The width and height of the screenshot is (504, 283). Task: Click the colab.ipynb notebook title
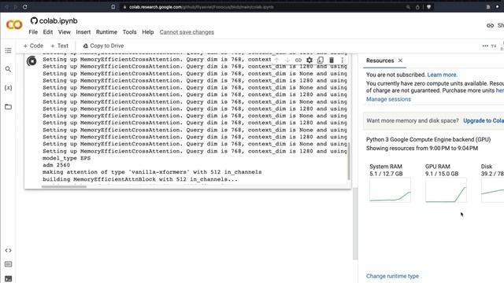pyautogui.click(x=58, y=21)
